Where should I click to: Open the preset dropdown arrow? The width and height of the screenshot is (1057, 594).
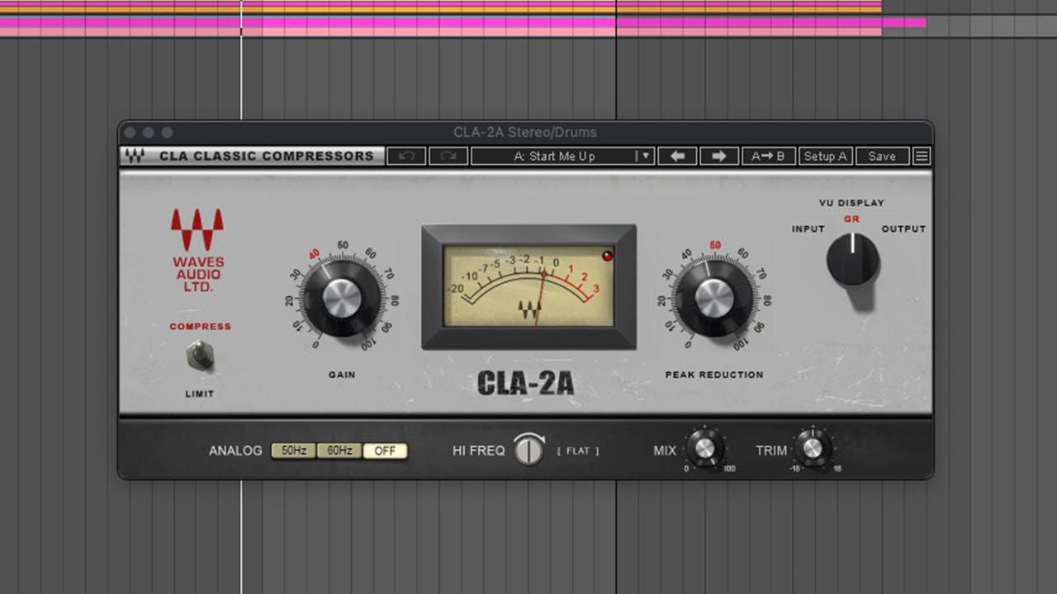click(x=645, y=156)
